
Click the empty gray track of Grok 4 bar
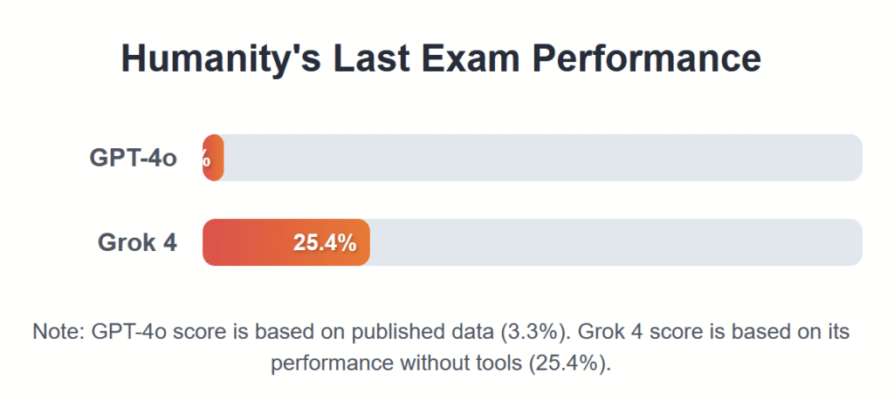tap(616, 241)
